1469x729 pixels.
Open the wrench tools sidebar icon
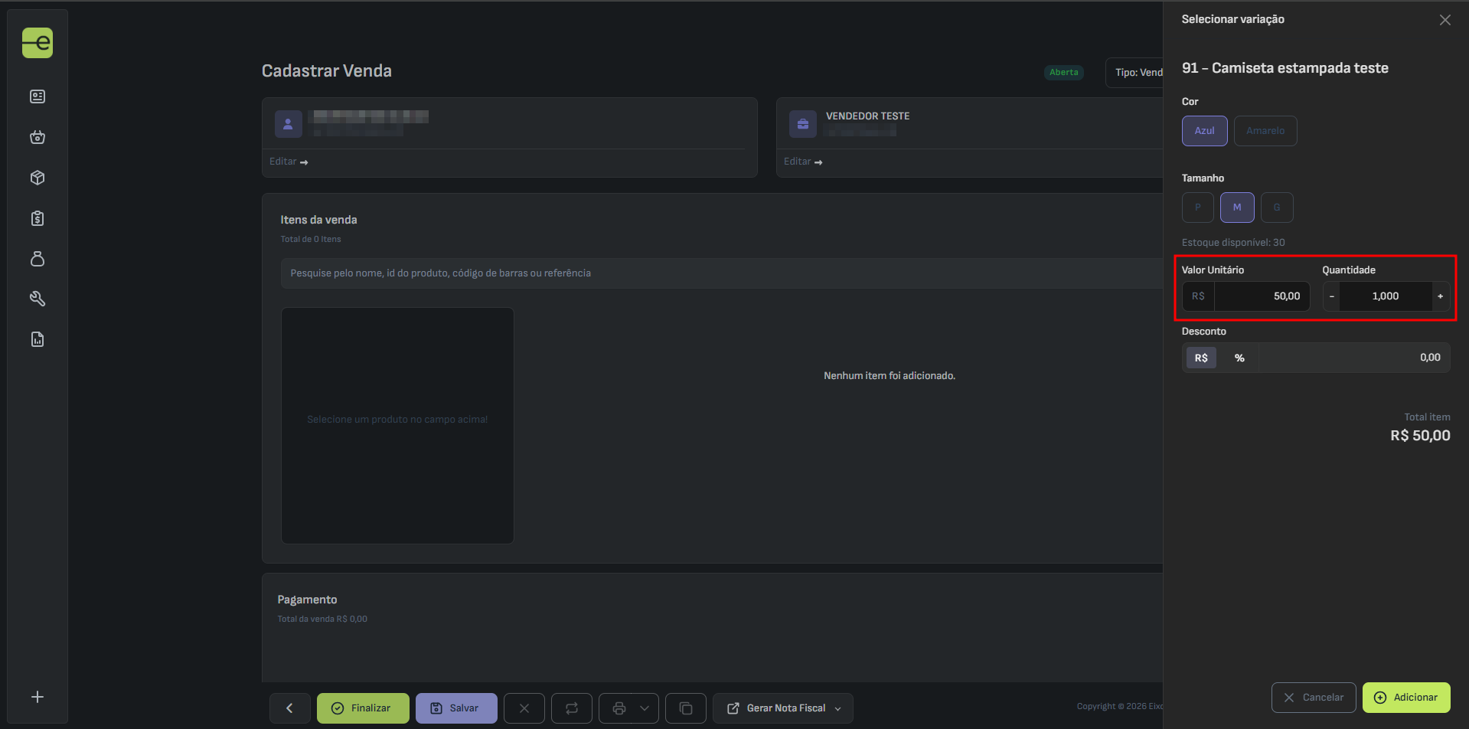click(38, 299)
